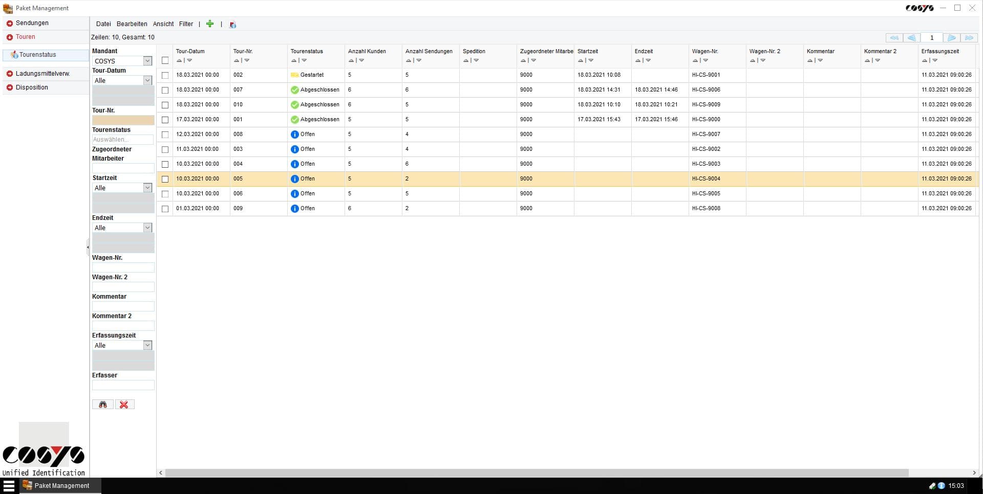This screenshot has width=983, height=494.
Task: Sort Tour-Nr. column ascending
Action: pos(236,60)
